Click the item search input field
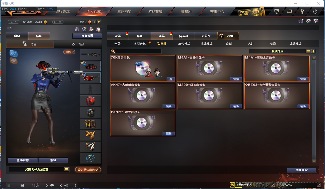The width and height of the screenshot is (325, 189). pyautogui.click(x=136, y=51)
